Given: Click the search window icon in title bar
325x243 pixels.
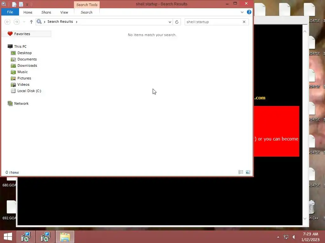Looking at the screenshot, I should pos(4,4).
